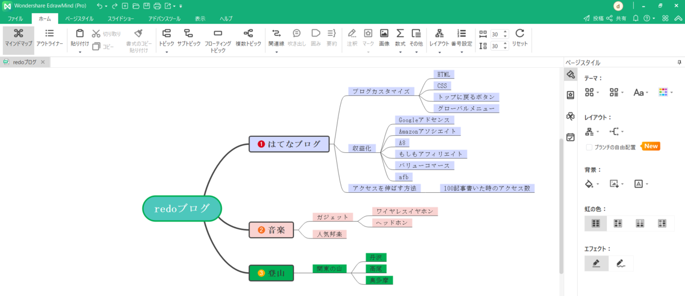Open the Numbering (番号設定) dropdown
Screen dimensions: 685x296
coord(462,51)
